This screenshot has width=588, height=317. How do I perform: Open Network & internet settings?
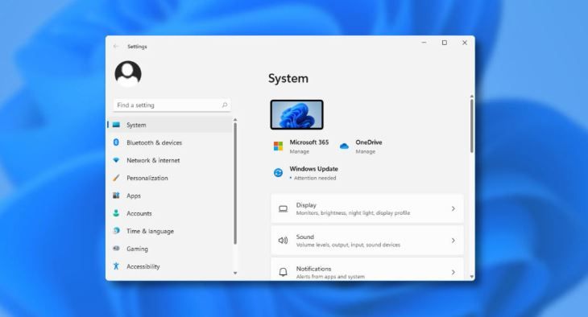pos(169,160)
